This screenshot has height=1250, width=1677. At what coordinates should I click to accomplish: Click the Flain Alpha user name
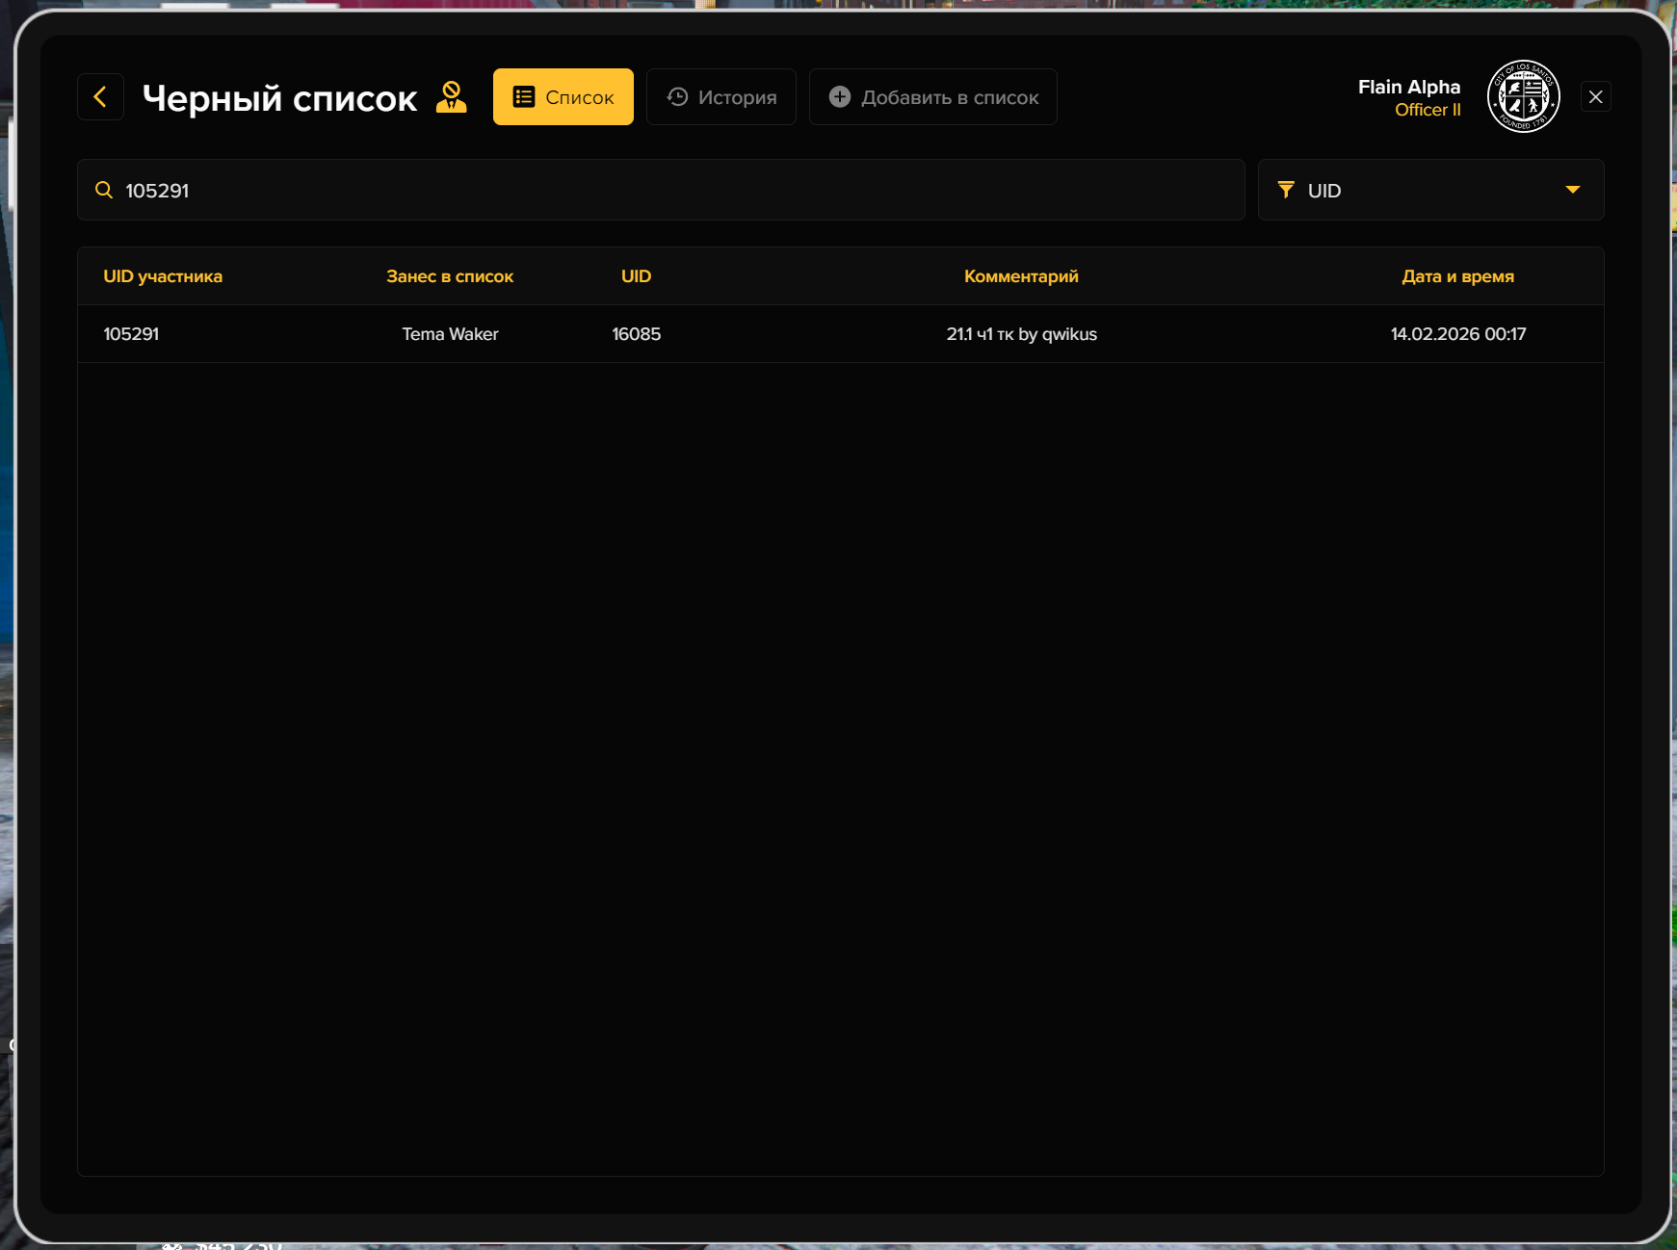[1409, 87]
